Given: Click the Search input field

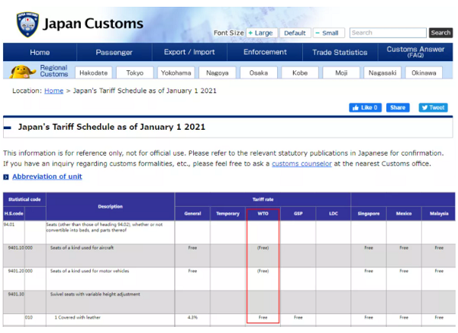Looking at the screenshot, I should point(388,33).
